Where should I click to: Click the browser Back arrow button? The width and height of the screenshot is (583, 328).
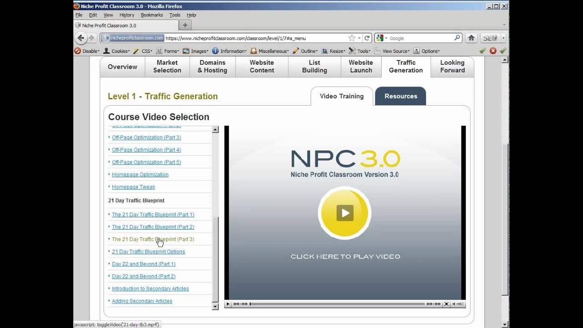coord(81,38)
